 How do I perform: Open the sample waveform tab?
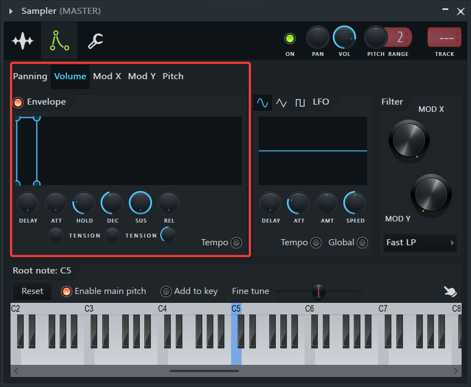pos(23,40)
